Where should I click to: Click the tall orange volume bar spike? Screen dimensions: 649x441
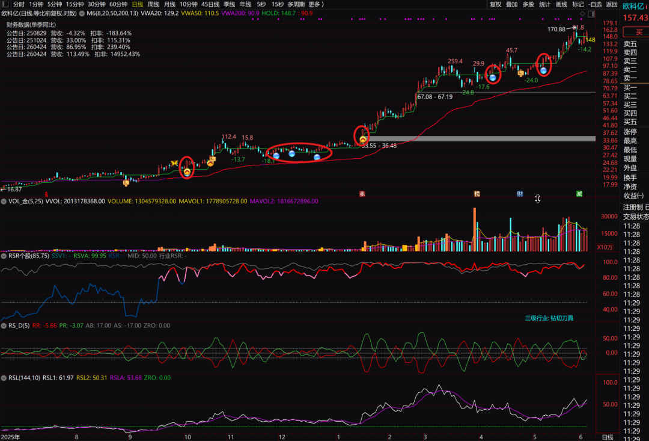coord(474,230)
